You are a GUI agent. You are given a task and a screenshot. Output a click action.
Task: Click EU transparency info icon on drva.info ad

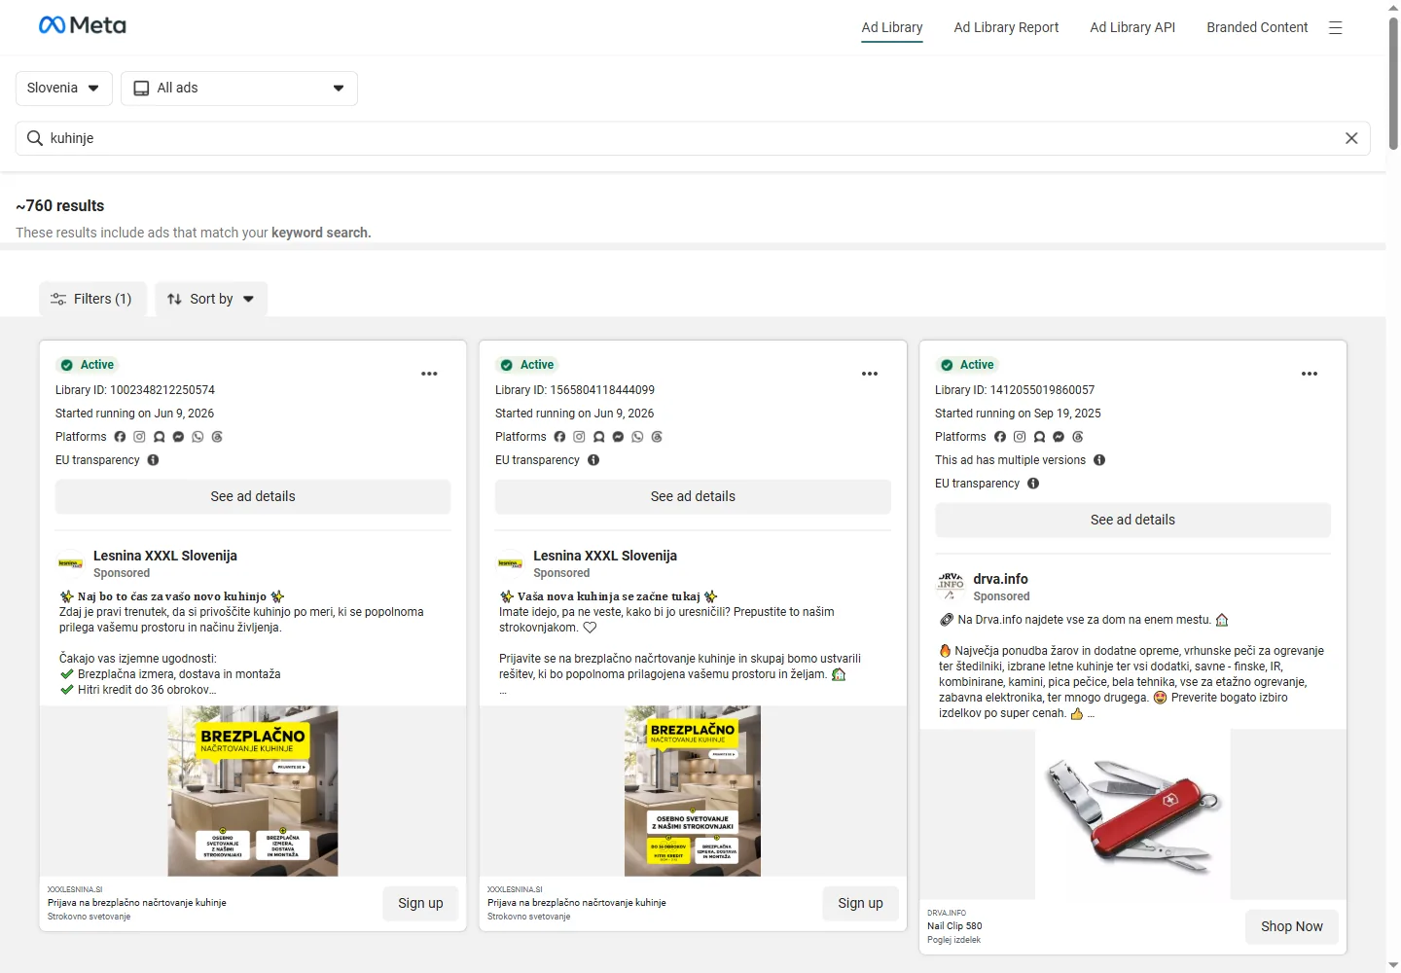point(1033,484)
